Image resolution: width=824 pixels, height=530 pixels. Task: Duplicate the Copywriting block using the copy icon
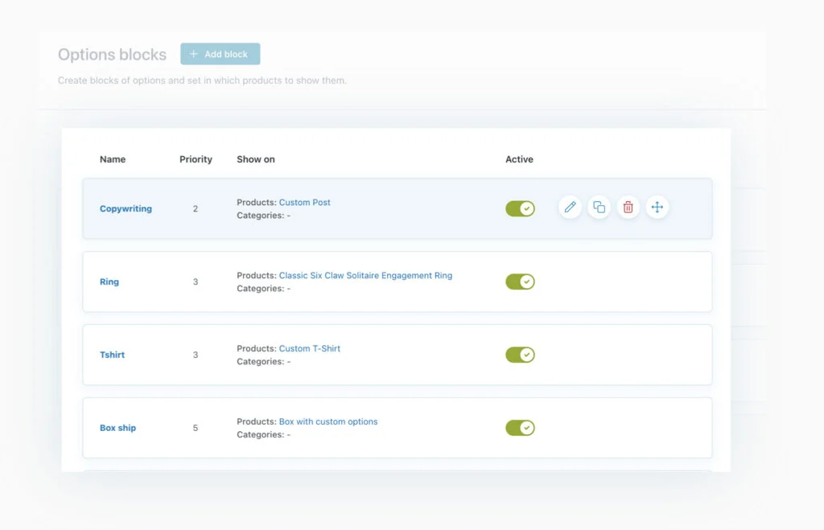599,207
